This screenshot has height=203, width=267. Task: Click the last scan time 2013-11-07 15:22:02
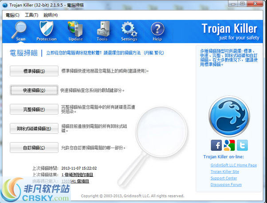click(79, 168)
